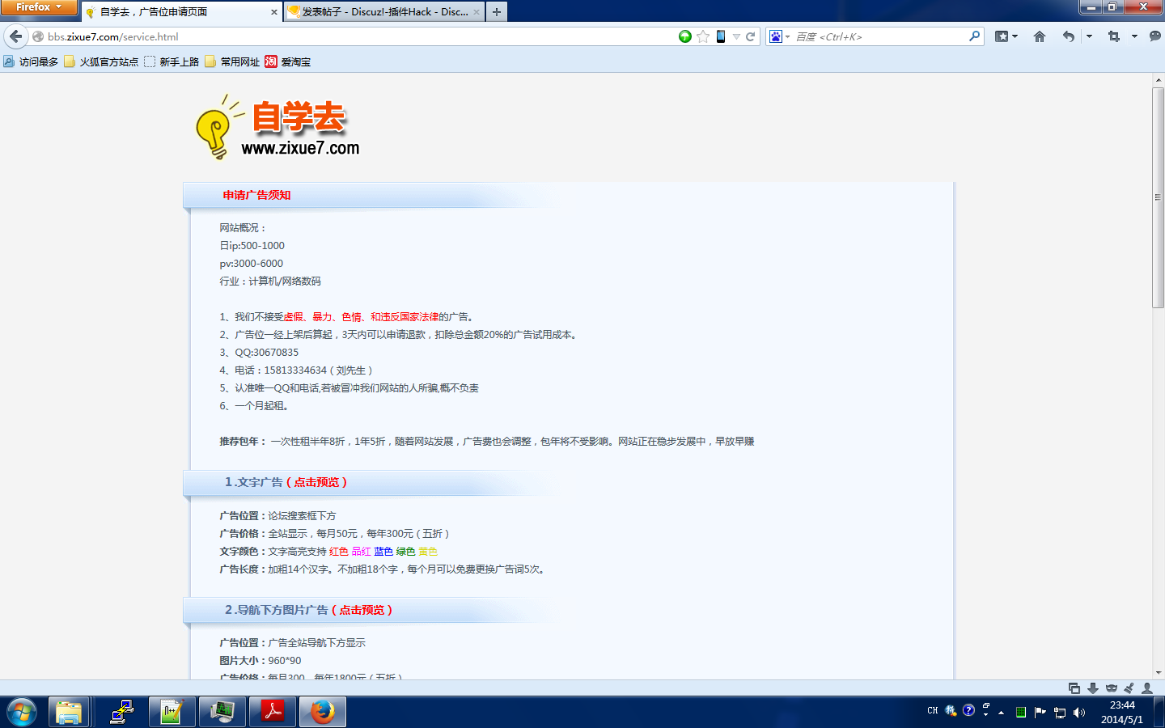Switch to the 自学去 广告位申请页面 tab

[x=182, y=12]
